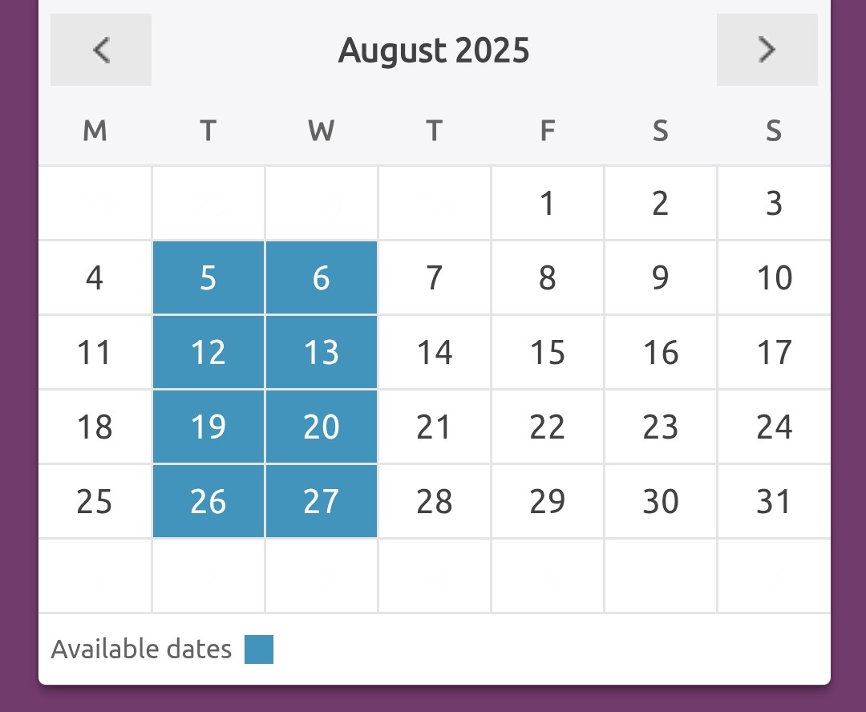Choose available date August 12
Screen dimensions: 866x712
208,352
